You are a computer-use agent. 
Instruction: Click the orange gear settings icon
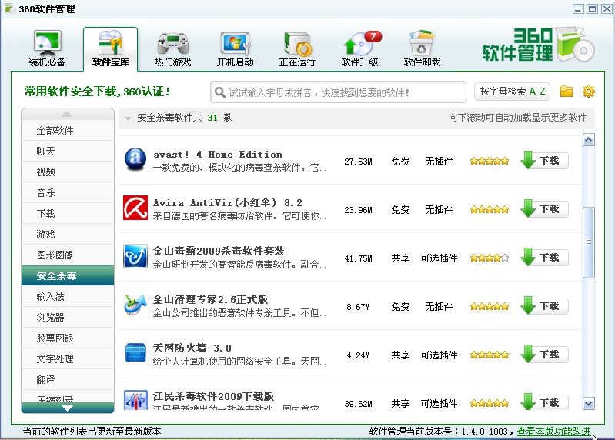tap(589, 92)
